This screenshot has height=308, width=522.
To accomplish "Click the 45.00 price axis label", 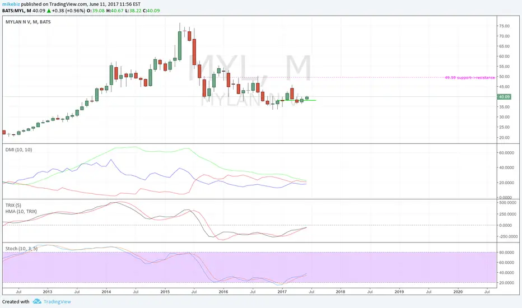I will [504, 87].
